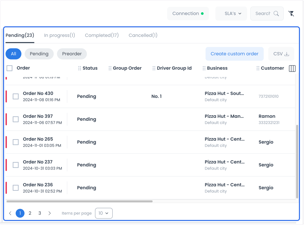
Task: Grab the Status column drag handle
Action: coord(80,68)
